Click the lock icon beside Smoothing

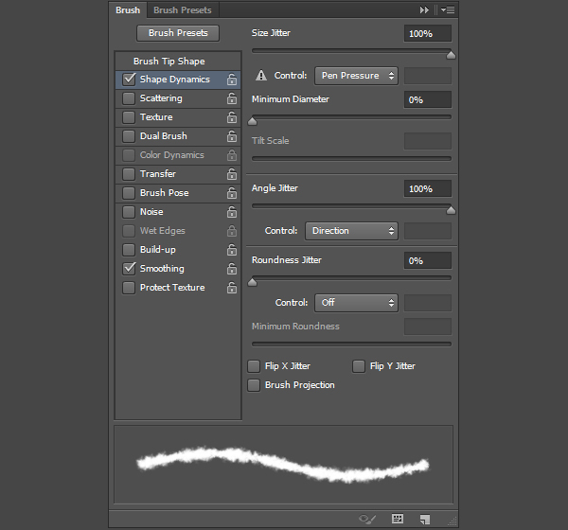tap(231, 269)
